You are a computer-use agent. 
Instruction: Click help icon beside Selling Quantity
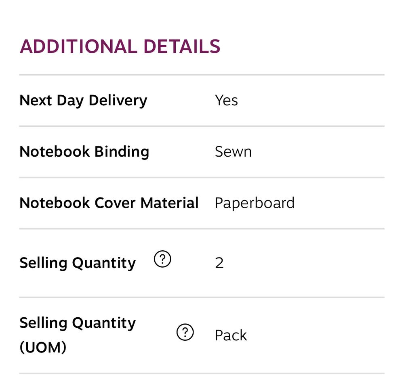162,259
